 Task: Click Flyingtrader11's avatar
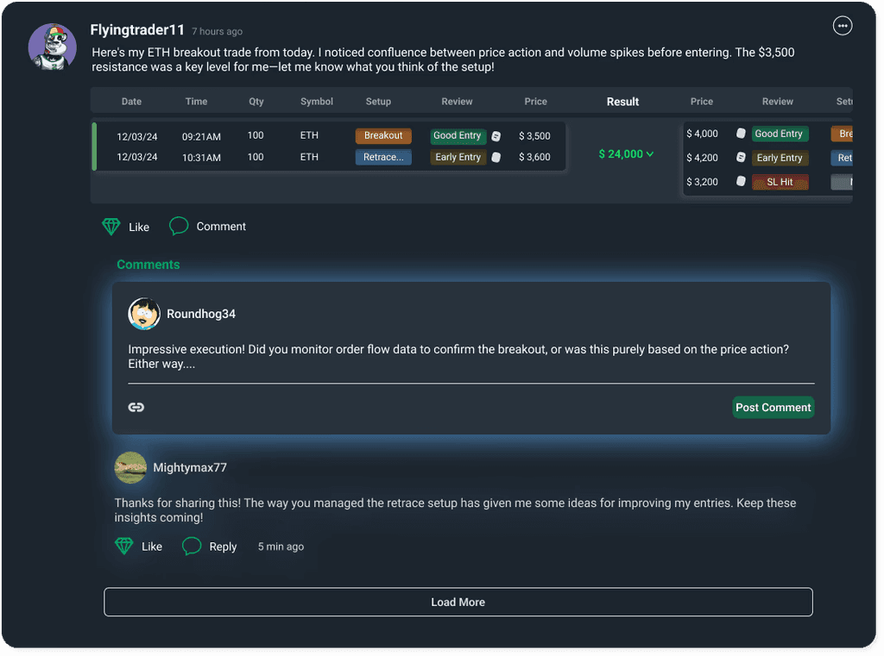point(53,47)
